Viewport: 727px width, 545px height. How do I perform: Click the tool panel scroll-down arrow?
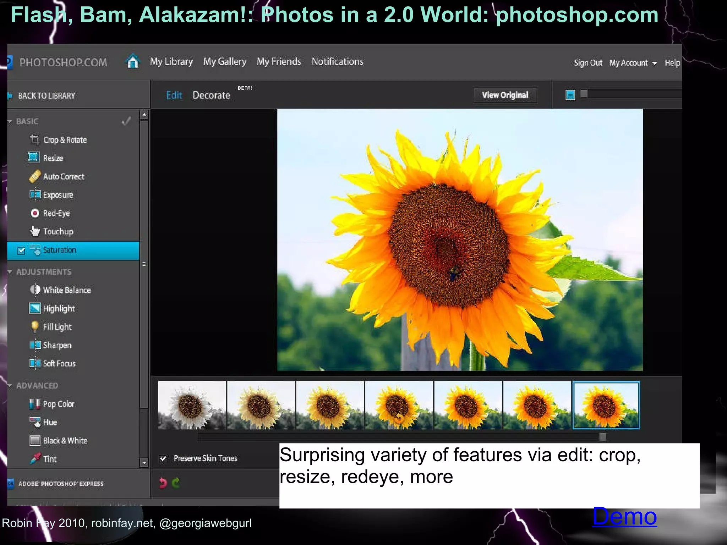point(144,463)
